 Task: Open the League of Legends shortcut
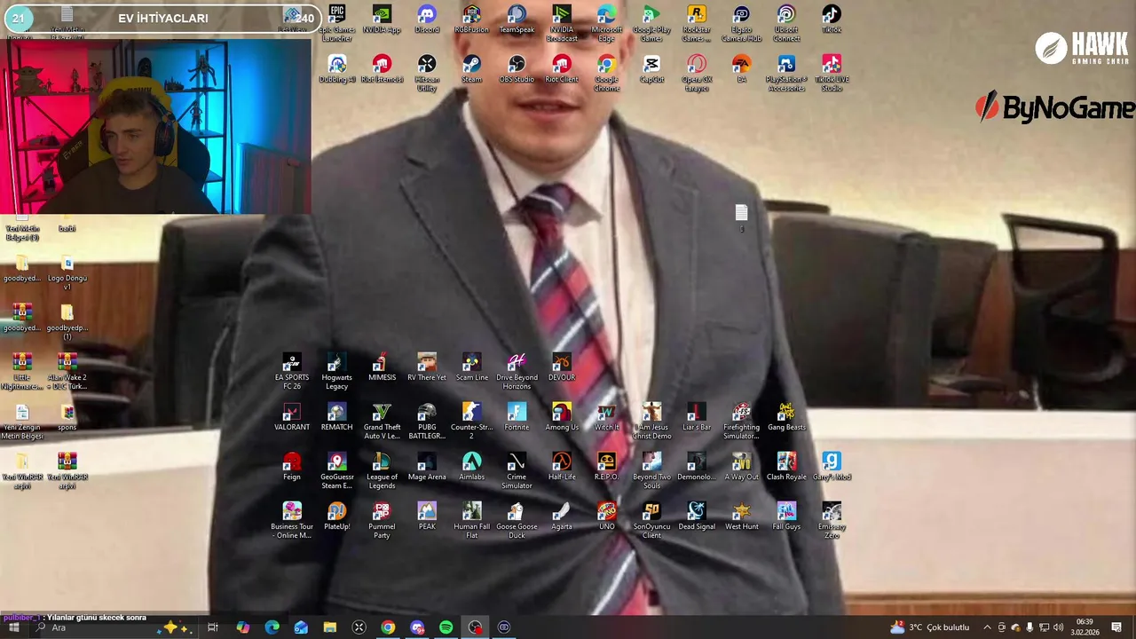coord(382,471)
